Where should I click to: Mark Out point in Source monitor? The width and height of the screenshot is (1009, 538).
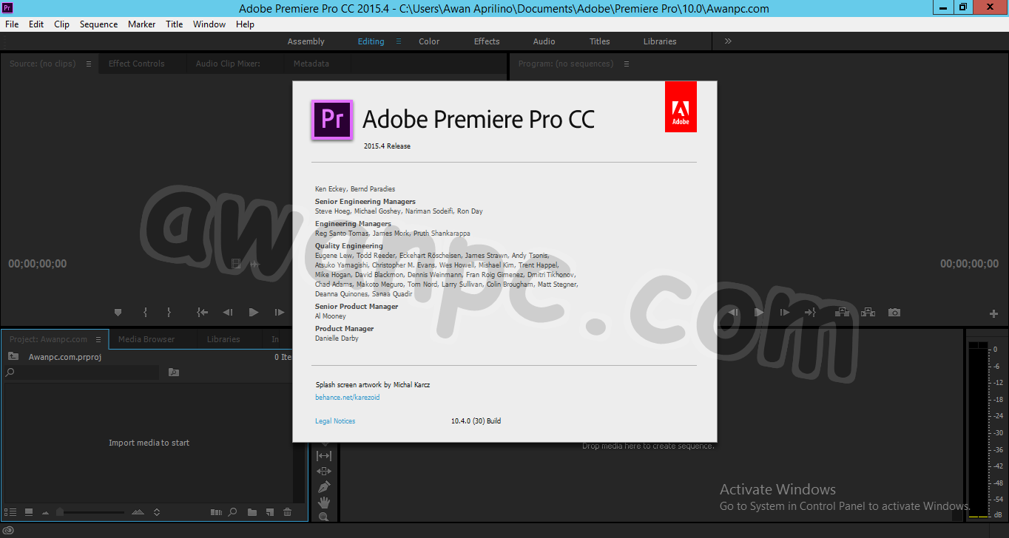click(169, 313)
